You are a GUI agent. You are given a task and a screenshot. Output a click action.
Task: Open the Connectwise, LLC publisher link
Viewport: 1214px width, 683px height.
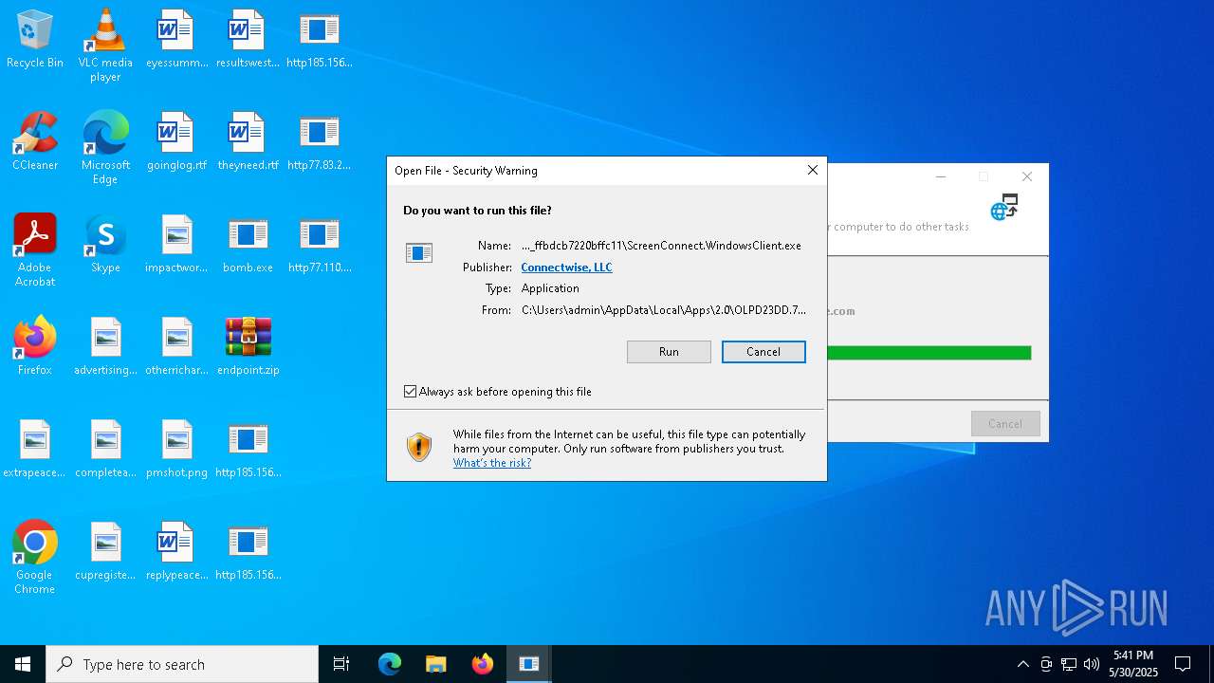pos(566,268)
